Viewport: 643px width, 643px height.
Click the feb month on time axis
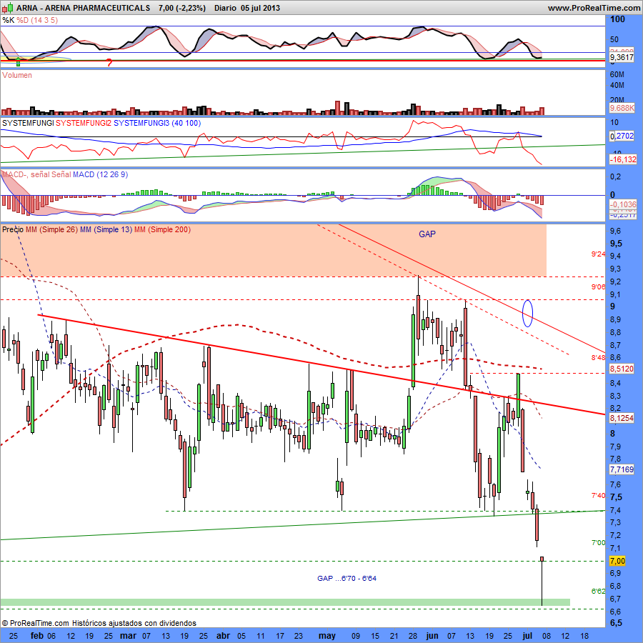[x=37, y=636]
